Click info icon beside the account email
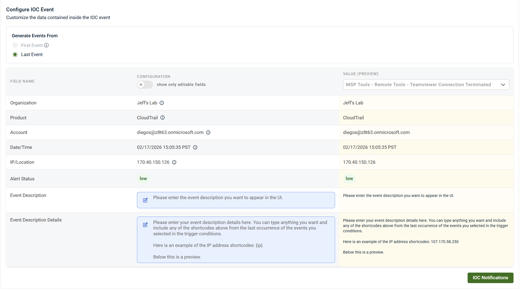This screenshot has height=290, width=521. coord(208,133)
